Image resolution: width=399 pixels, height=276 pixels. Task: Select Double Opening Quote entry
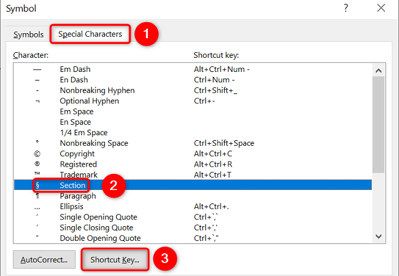coord(100,238)
